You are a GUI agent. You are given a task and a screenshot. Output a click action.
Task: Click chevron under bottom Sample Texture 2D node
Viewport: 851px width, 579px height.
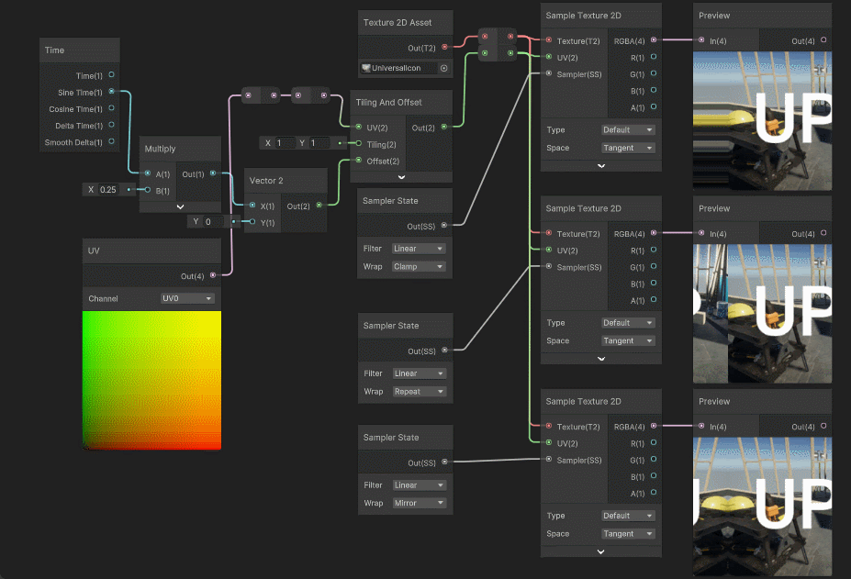coord(600,551)
